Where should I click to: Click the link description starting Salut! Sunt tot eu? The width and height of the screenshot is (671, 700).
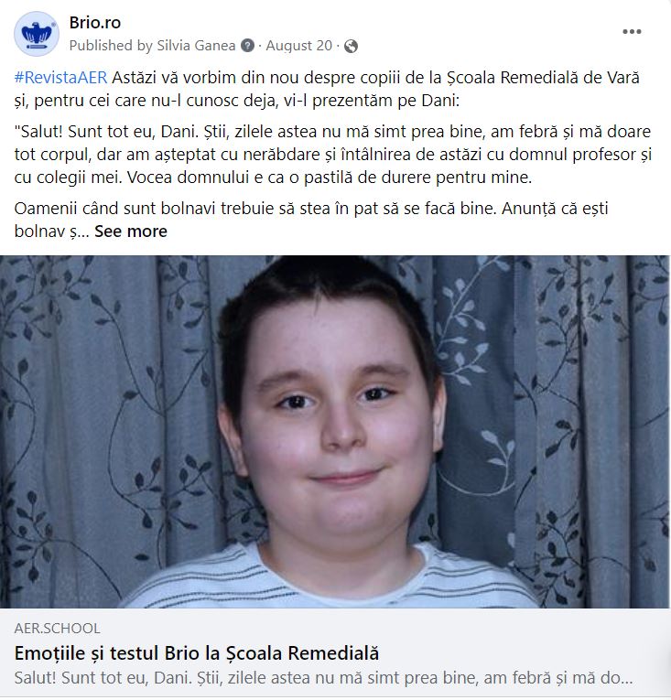(323, 678)
